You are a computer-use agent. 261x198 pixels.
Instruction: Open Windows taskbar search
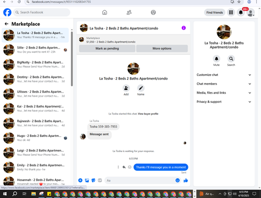(x=15, y=194)
